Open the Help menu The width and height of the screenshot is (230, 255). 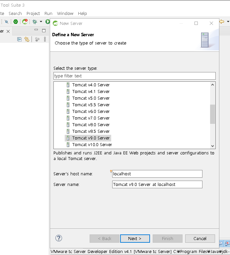[82, 14]
